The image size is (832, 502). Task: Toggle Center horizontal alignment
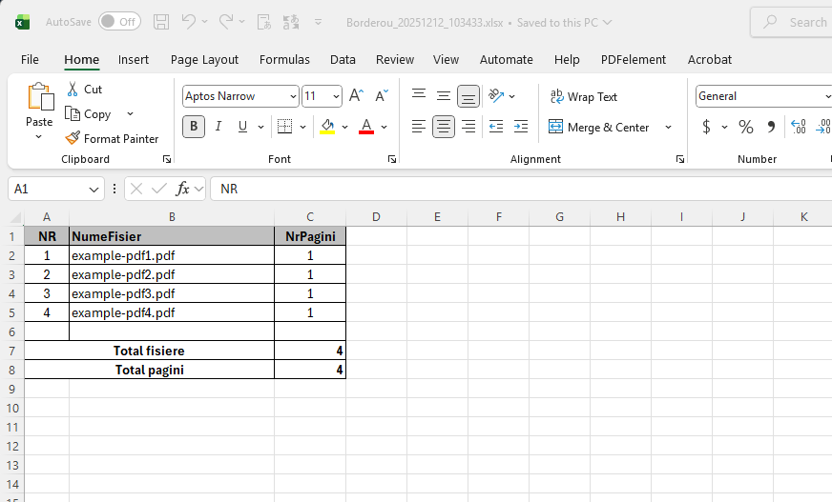[443, 127]
